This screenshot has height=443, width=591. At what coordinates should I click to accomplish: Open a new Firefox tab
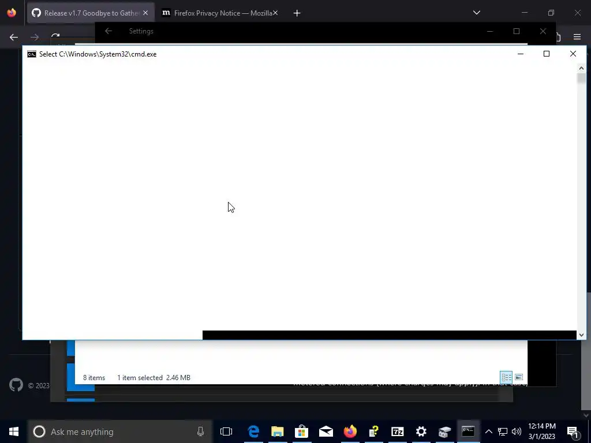pyautogui.click(x=297, y=13)
